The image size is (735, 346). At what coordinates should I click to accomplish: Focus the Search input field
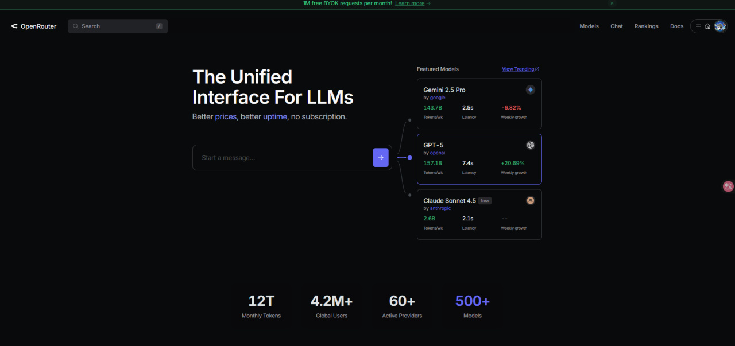point(118,26)
